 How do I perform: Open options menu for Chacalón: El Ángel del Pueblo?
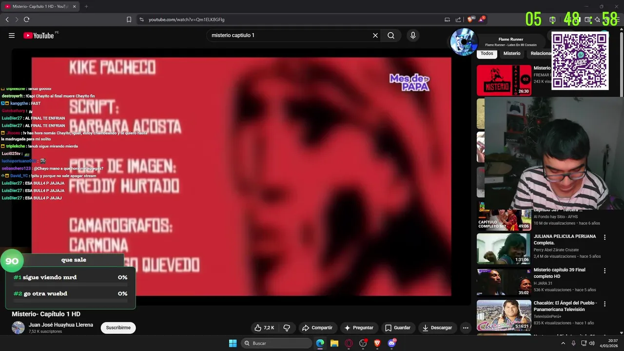[605, 304]
